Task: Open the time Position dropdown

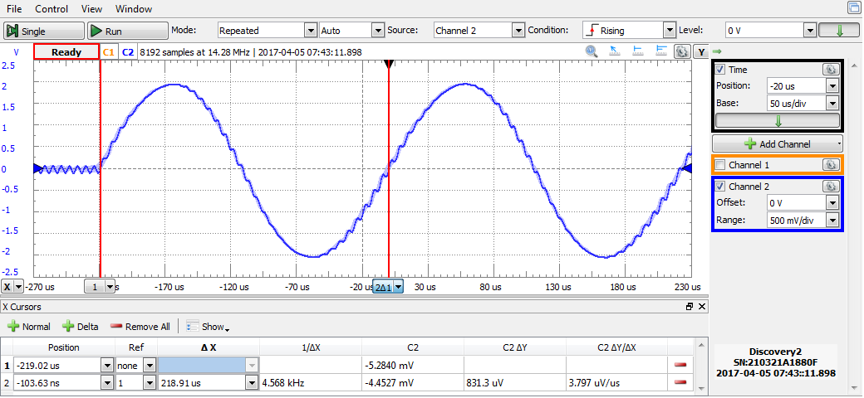Action: coord(832,85)
